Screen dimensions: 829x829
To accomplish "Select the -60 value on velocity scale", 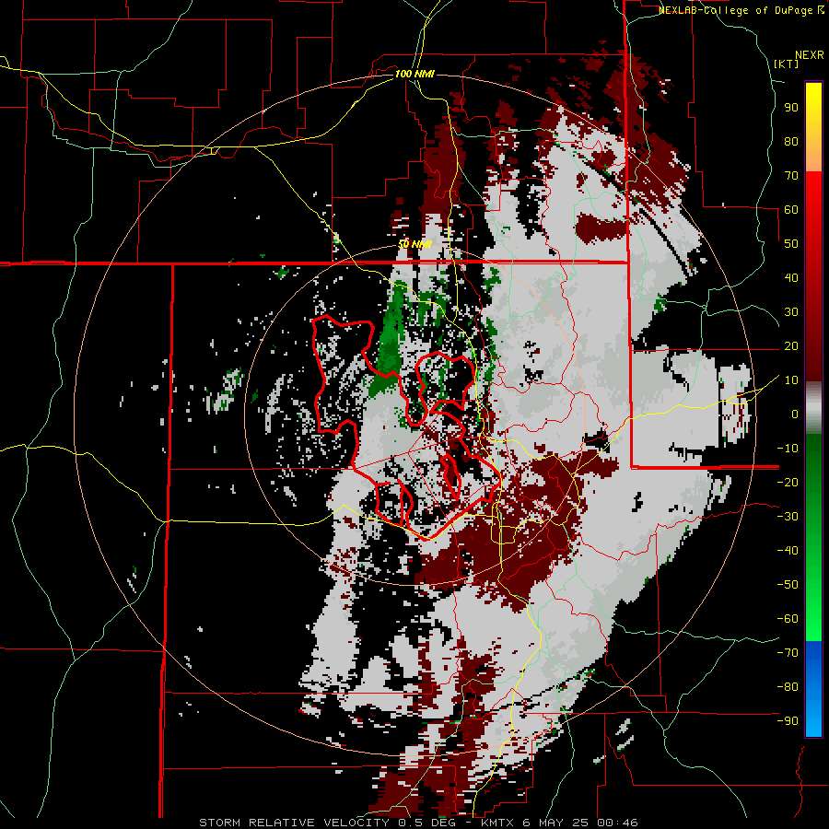I will click(788, 619).
